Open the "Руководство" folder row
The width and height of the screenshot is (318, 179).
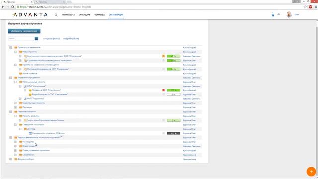(28, 142)
